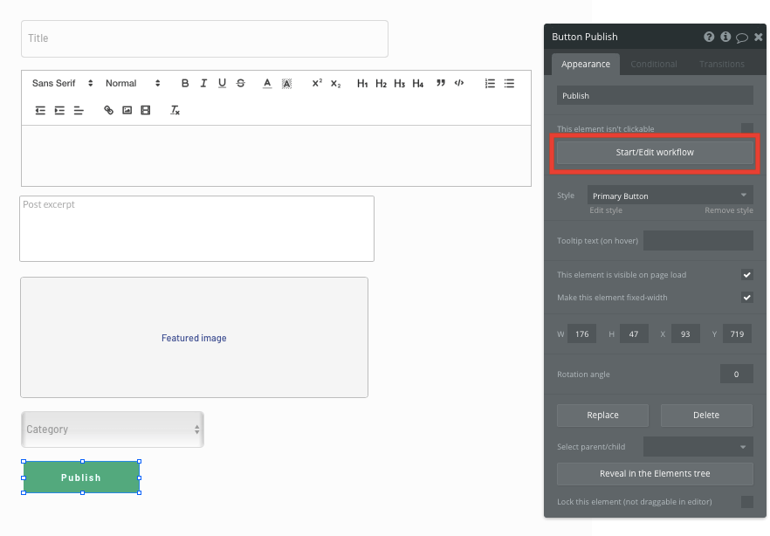This screenshot has width=770, height=536.
Task: Open help via the question mark icon
Action: (x=709, y=37)
